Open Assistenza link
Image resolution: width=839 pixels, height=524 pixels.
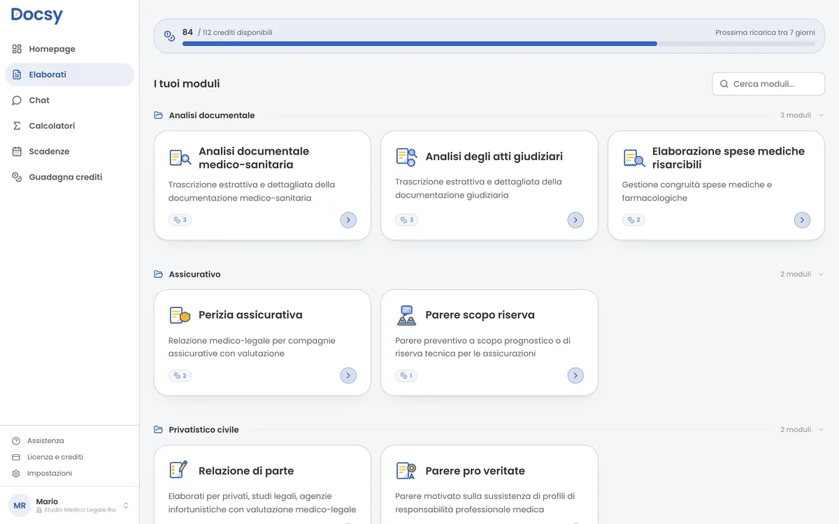tap(45, 441)
